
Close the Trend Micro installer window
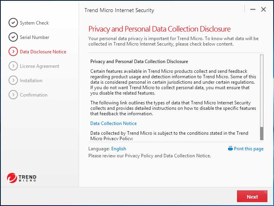263,9
